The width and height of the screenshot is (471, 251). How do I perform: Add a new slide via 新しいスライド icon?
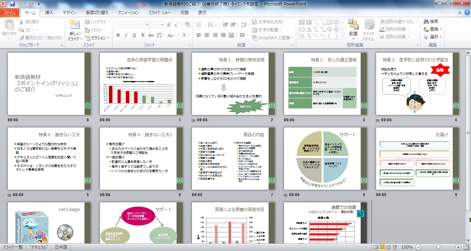75,24
